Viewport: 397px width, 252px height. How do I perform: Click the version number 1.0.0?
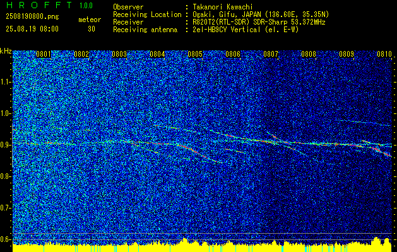86,6
